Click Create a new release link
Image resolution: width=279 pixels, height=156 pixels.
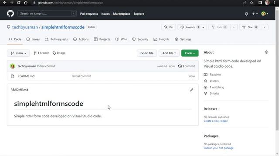coord(216,121)
